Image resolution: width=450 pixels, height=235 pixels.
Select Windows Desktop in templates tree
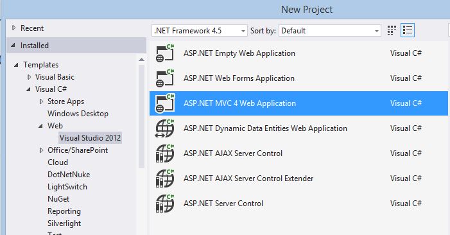(x=78, y=114)
